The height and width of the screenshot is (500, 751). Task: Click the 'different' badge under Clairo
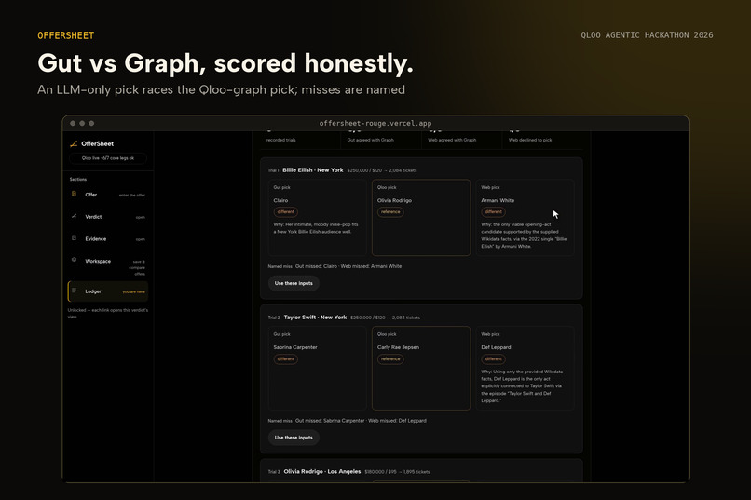tap(285, 212)
